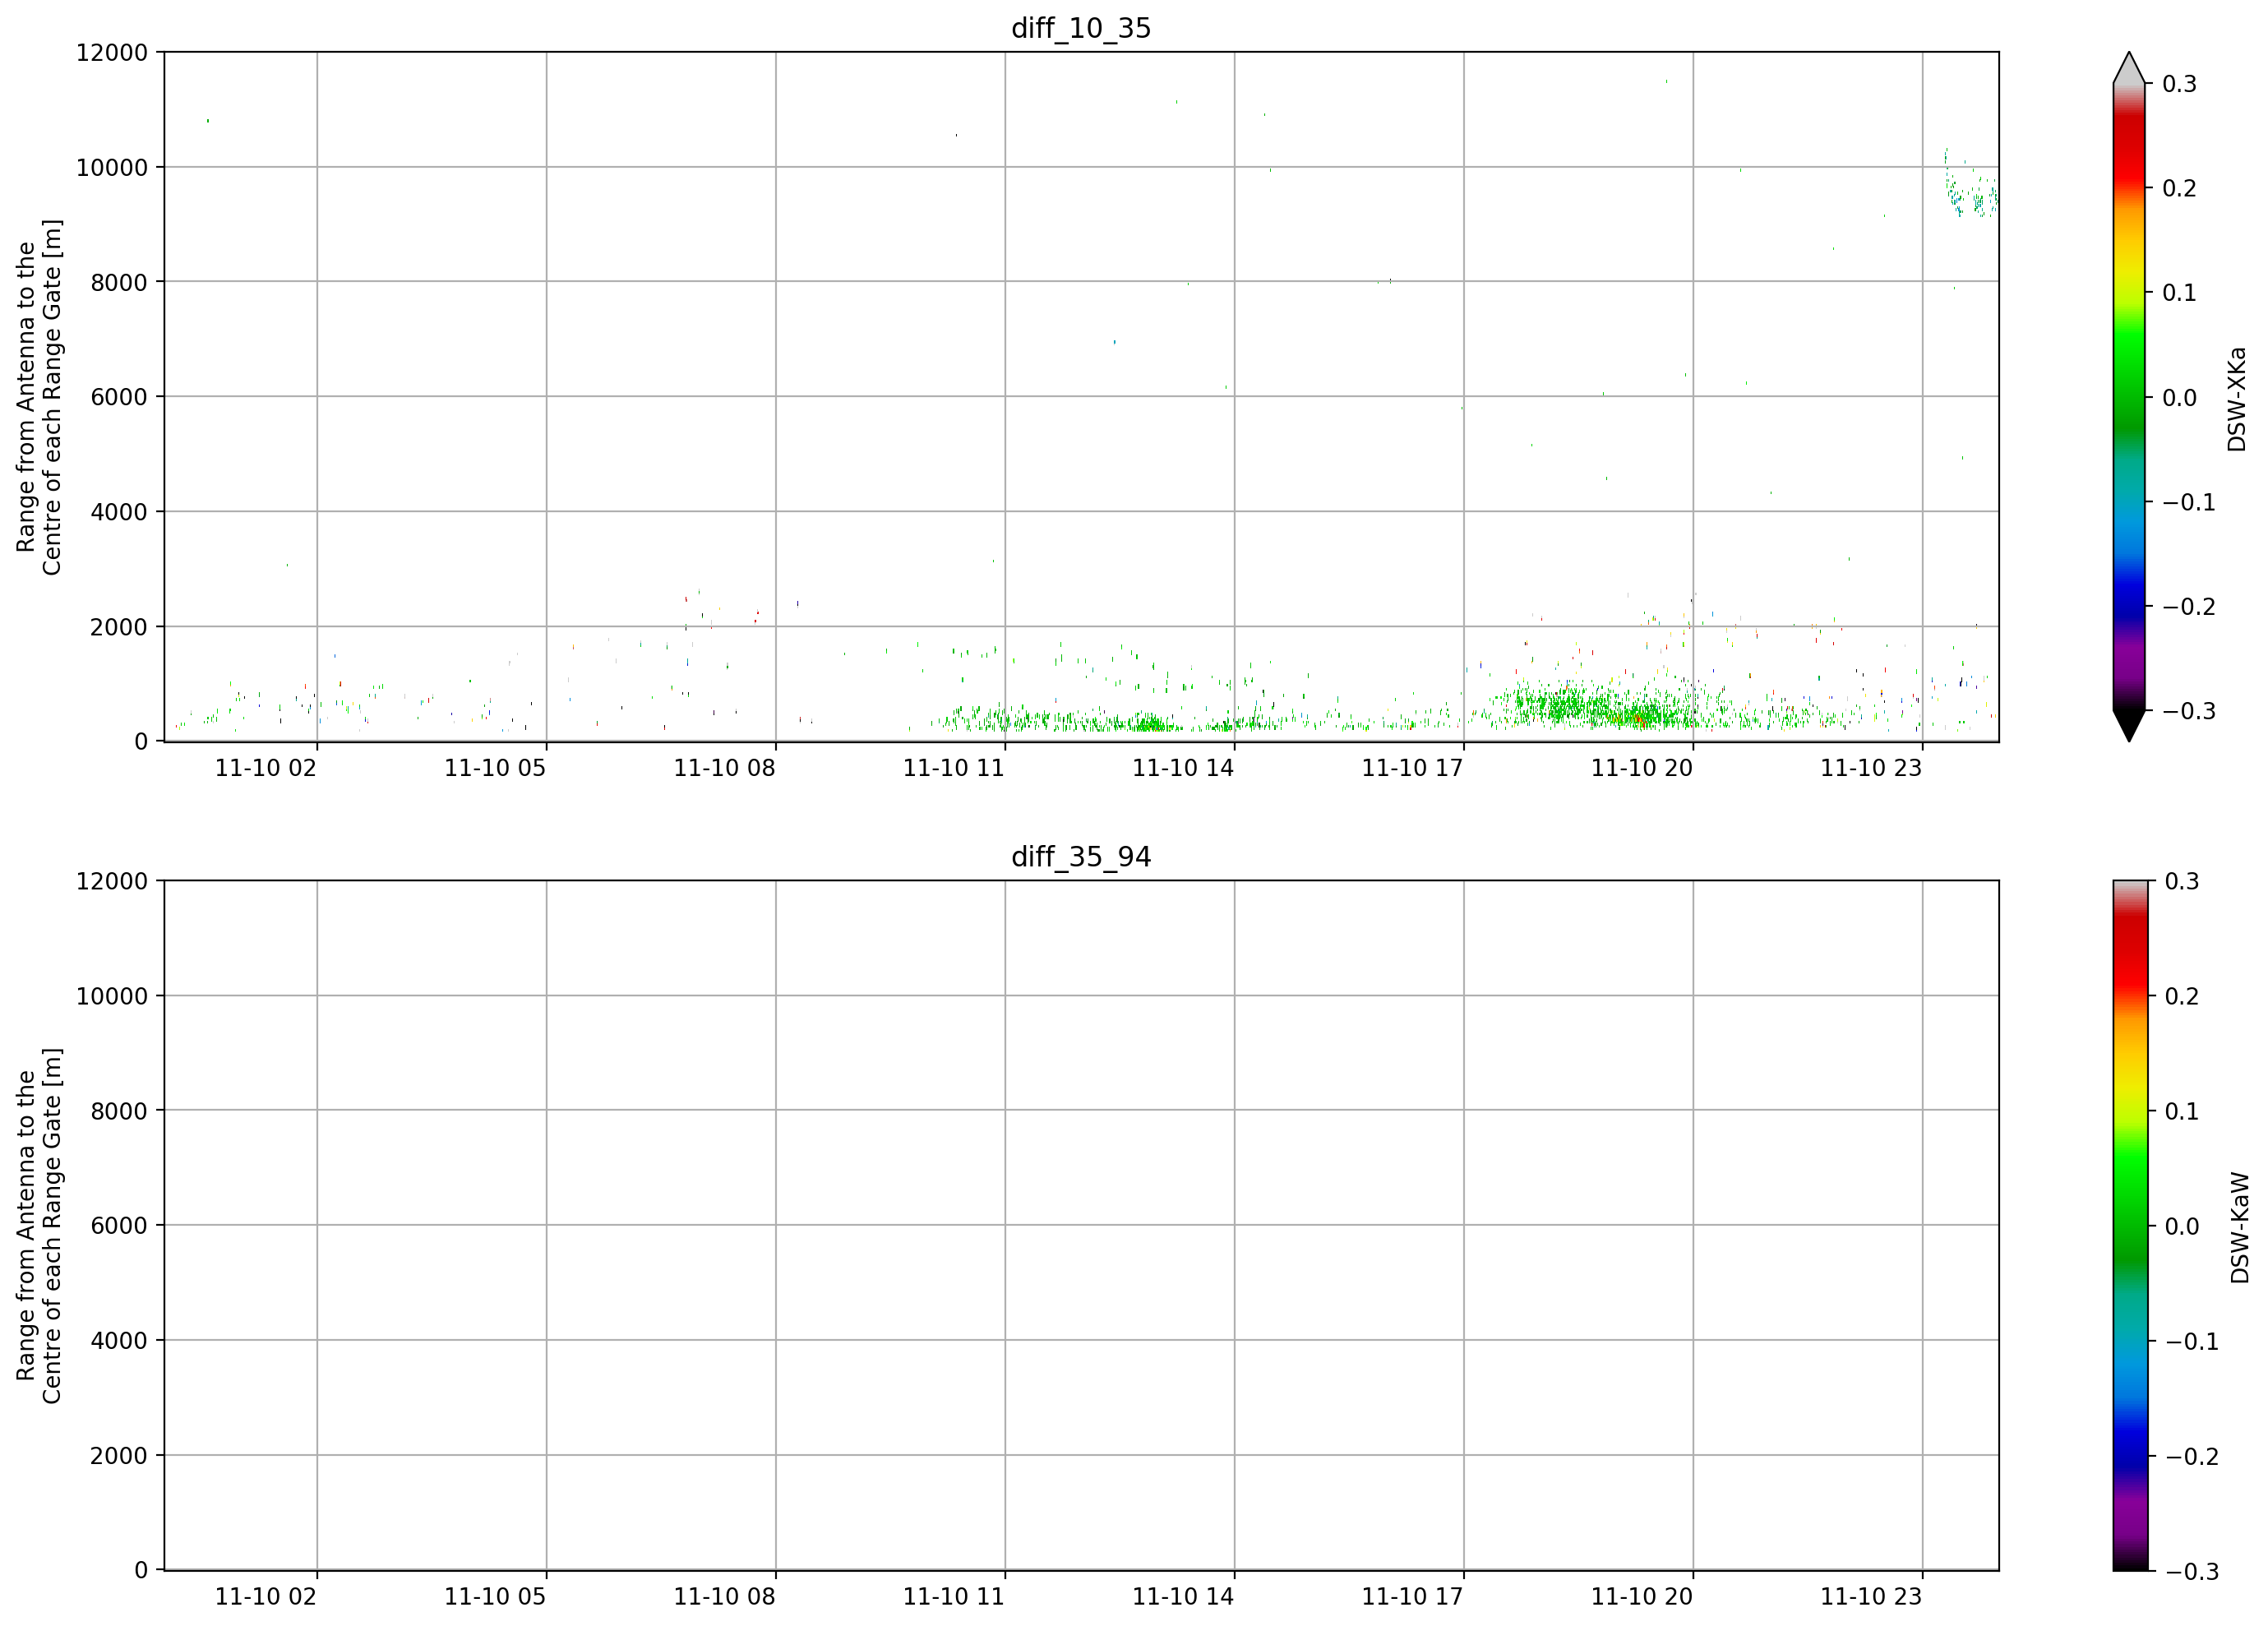Click the 8000 y-tick of diff_10_35 plot
Viewport: 2268px width, 1626px height.
(x=119, y=282)
